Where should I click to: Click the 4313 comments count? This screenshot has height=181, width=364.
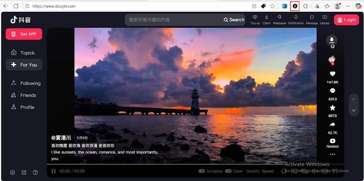tap(333, 99)
